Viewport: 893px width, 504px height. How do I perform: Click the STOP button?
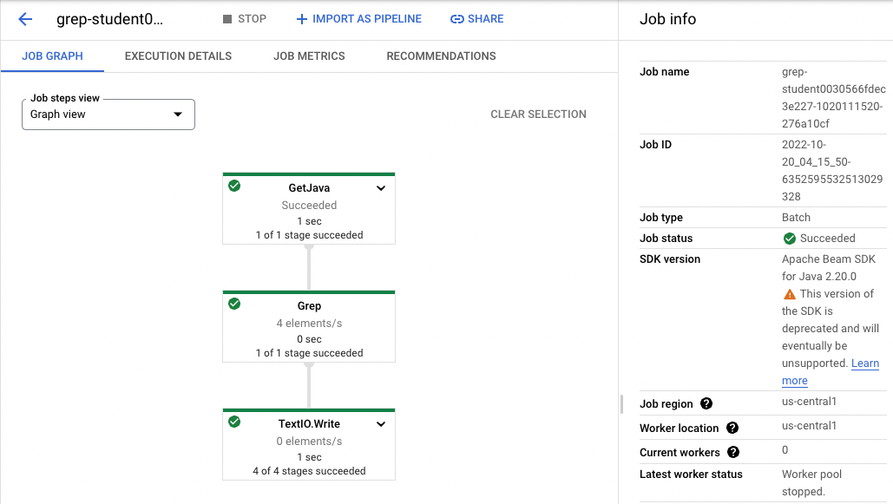tap(245, 19)
